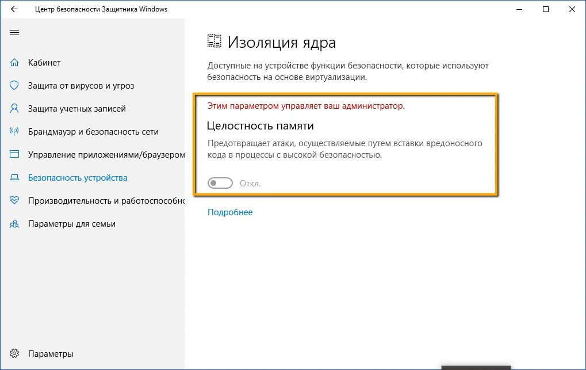Click the memory integrity description text
Image resolution: width=586 pixels, height=370 pixels.
[345, 149]
